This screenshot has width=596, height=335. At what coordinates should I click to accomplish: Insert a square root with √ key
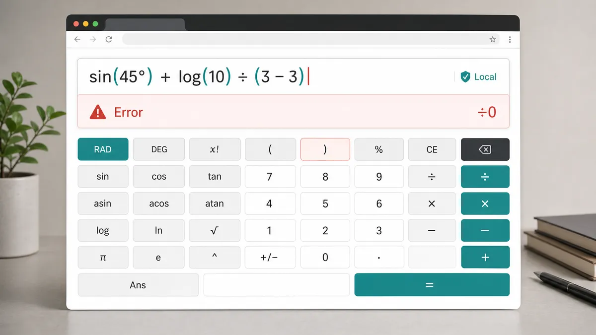(215, 230)
